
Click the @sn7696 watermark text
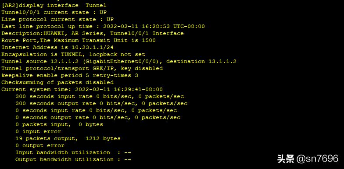[x=317, y=158]
